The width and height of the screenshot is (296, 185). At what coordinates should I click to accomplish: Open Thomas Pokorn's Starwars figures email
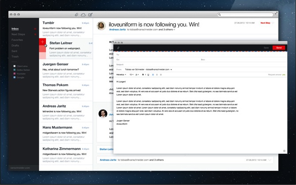tap(66, 91)
